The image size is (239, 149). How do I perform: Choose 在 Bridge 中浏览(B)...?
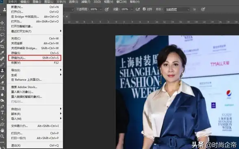pyautogui.click(x=35, y=17)
